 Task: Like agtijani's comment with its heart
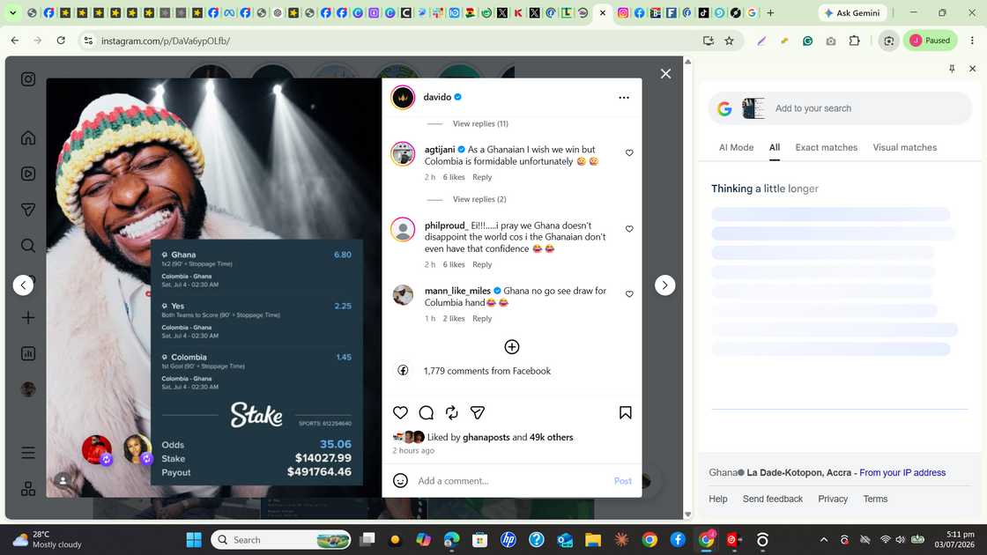(x=629, y=153)
